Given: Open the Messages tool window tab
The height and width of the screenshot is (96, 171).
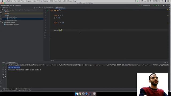Looking at the screenshot, I should tap(27, 89).
